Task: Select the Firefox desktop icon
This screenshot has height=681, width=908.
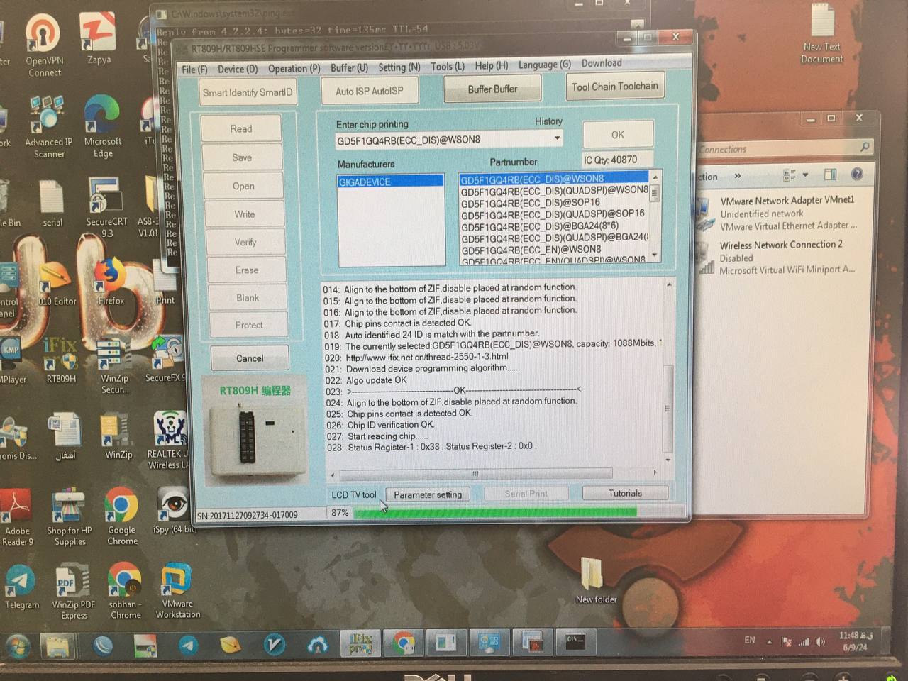Action: click(111, 282)
